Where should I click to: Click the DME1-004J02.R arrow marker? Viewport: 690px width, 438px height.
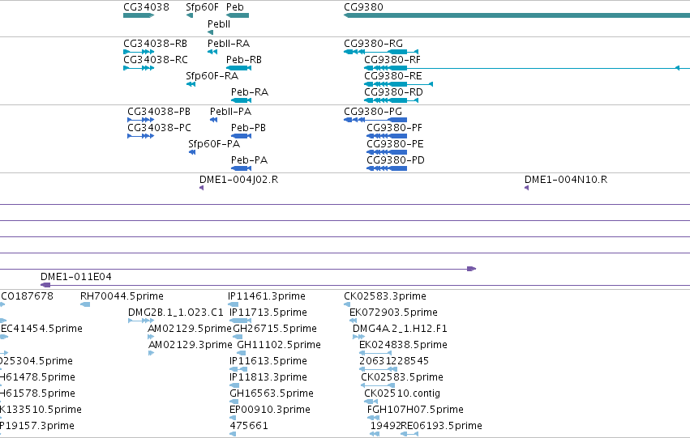[202, 188]
